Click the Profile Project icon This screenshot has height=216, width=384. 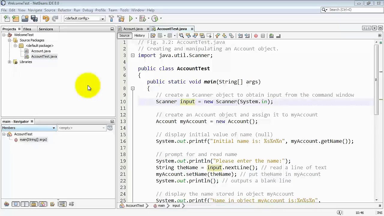(x=155, y=19)
